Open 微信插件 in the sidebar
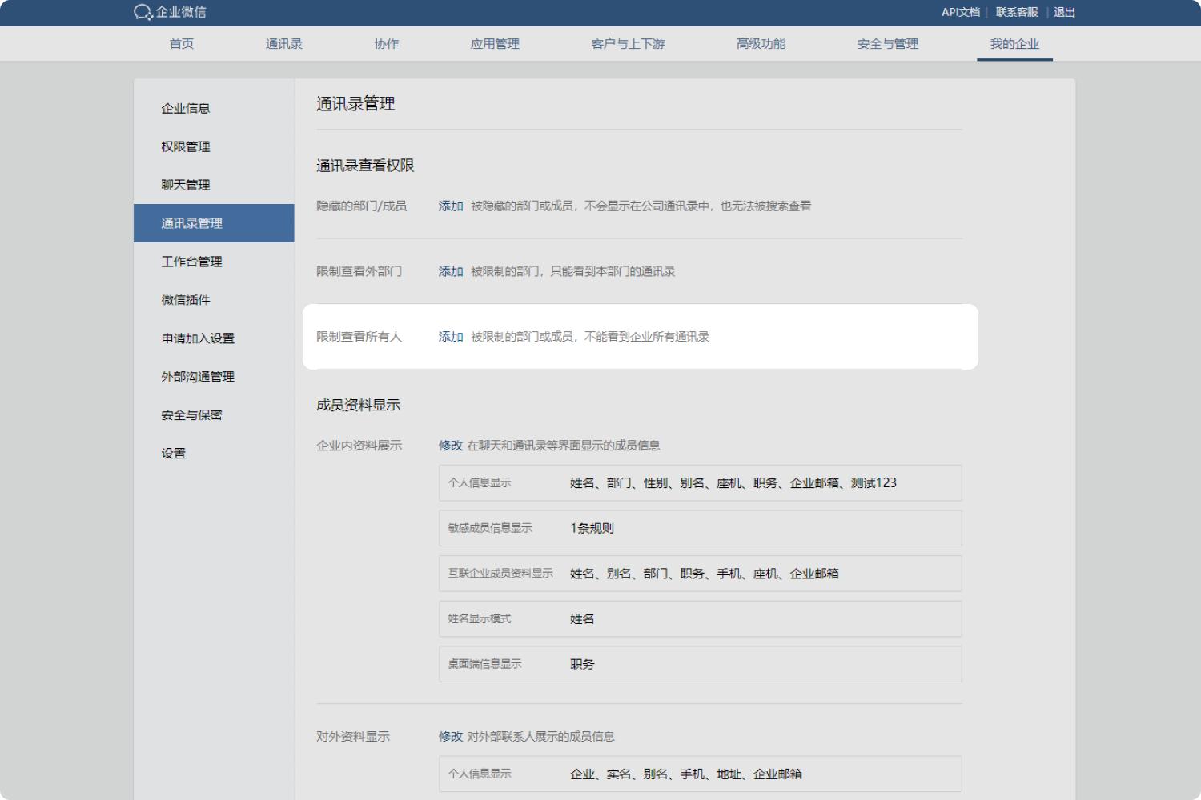1201x800 pixels. pyautogui.click(x=186, y=300)
